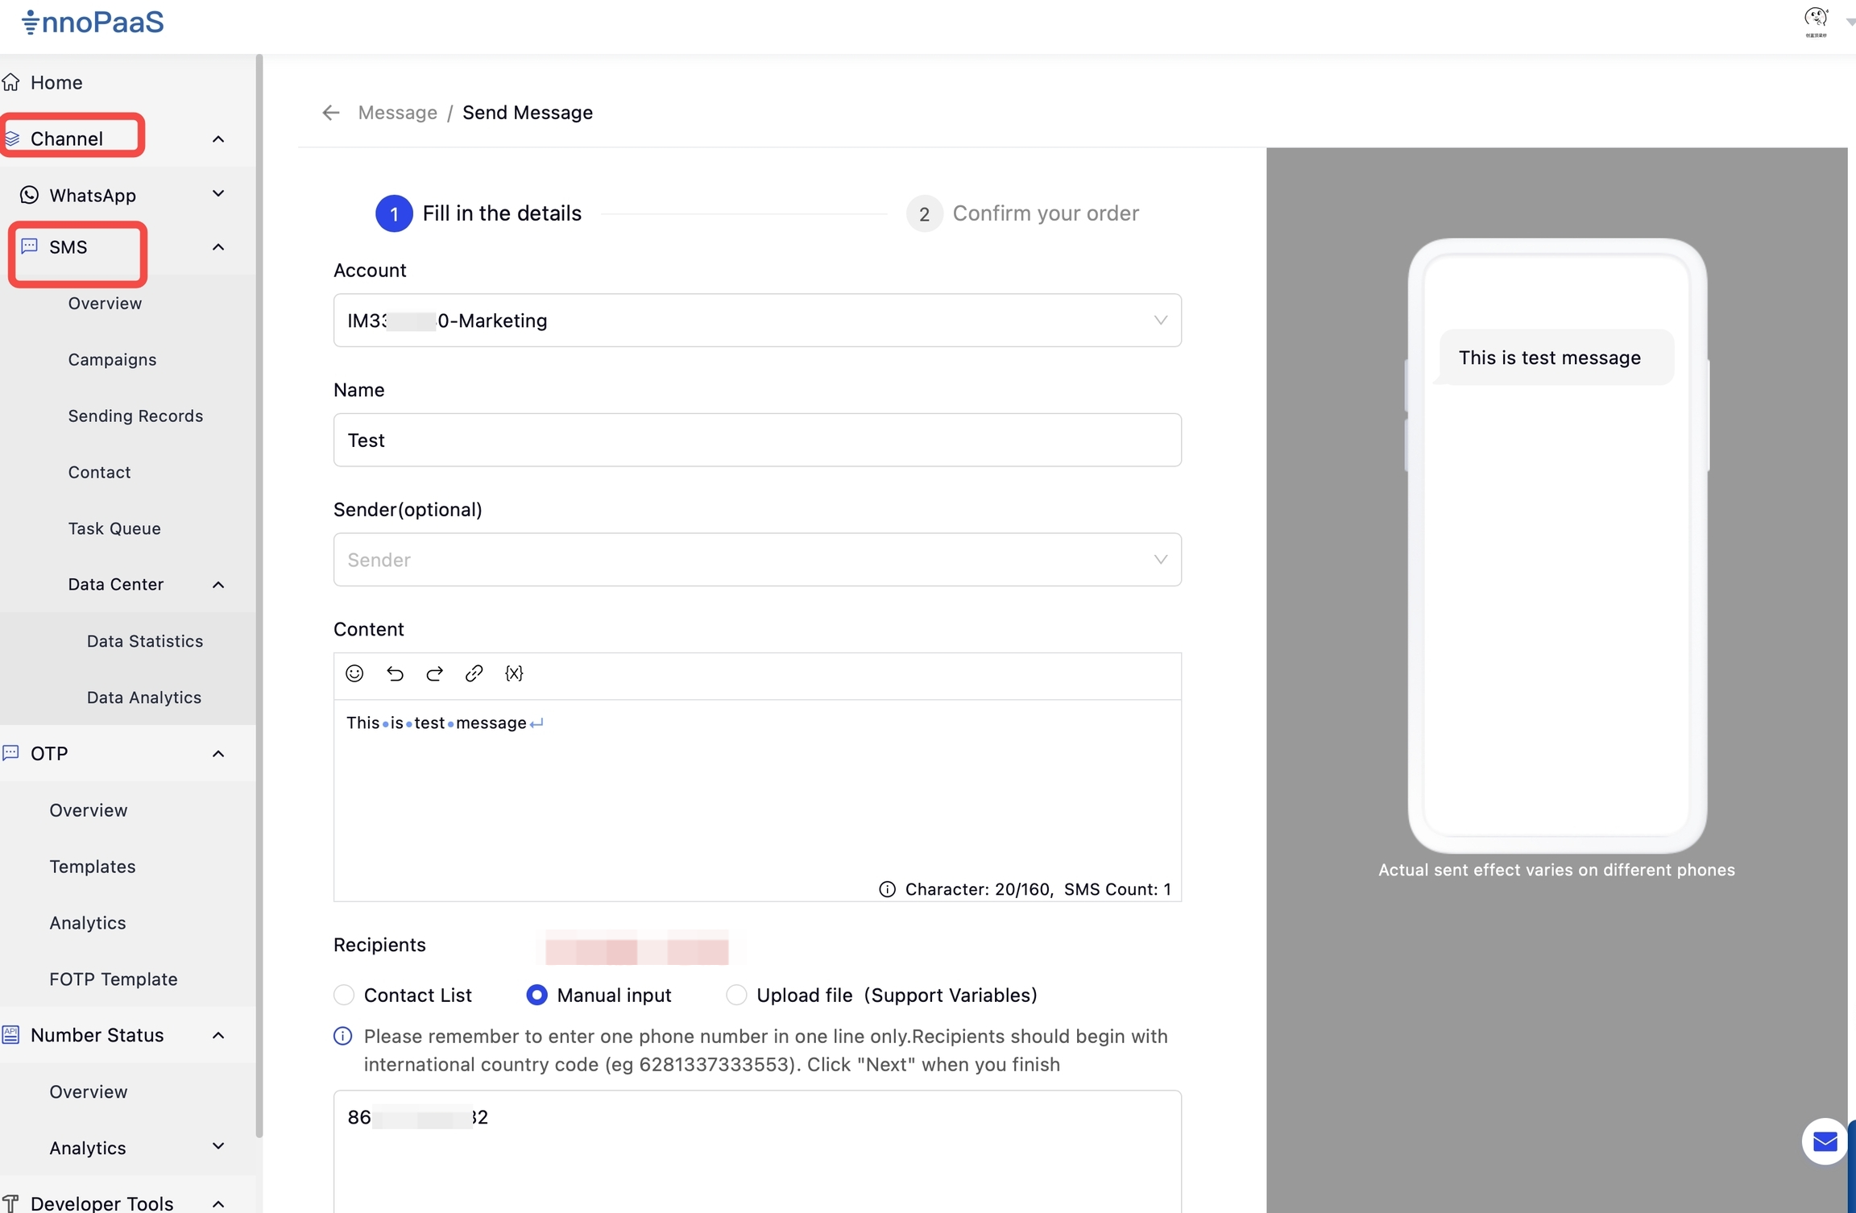Open the Sender optional dropdown
Image resolution: width=1856 pixels, height=1213 pixels.
click(x=757, y=560)
